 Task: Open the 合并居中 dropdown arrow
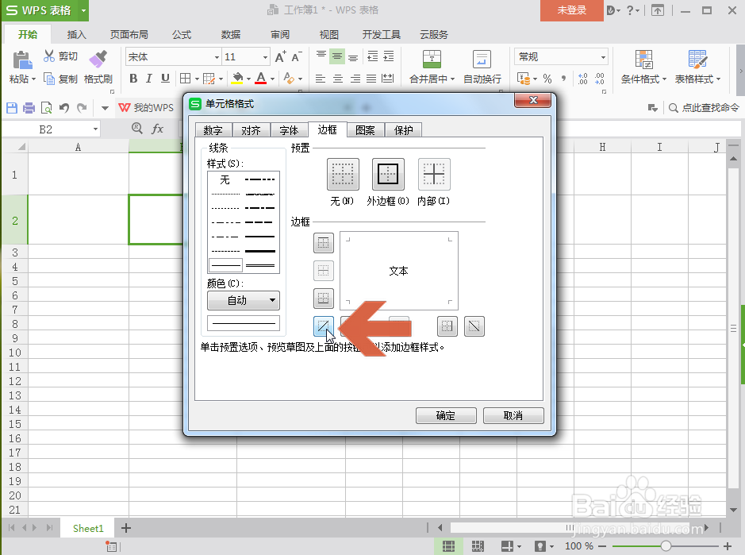[453, 79]
